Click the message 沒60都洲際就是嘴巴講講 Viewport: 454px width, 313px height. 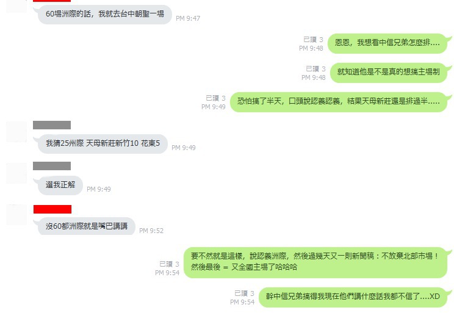coord(86,226)
